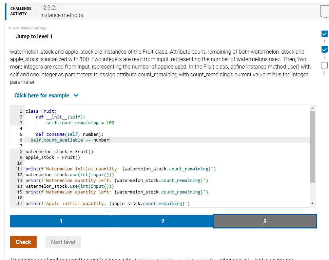Select level 2 from the level bar
This screenshot has height=260, width=329.
163,221
